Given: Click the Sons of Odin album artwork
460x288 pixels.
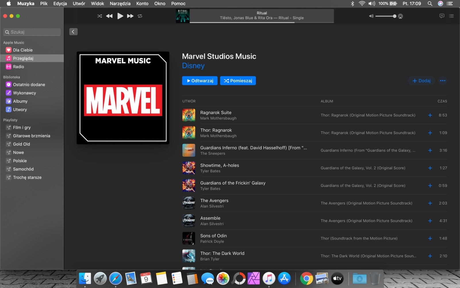Looking at the screenshot, I should point(189,238).
